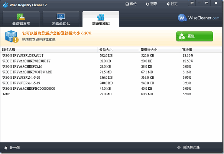Click the 9.09% redundancy value
This screenshot has width=224, height=154.
tap(187, 89)
